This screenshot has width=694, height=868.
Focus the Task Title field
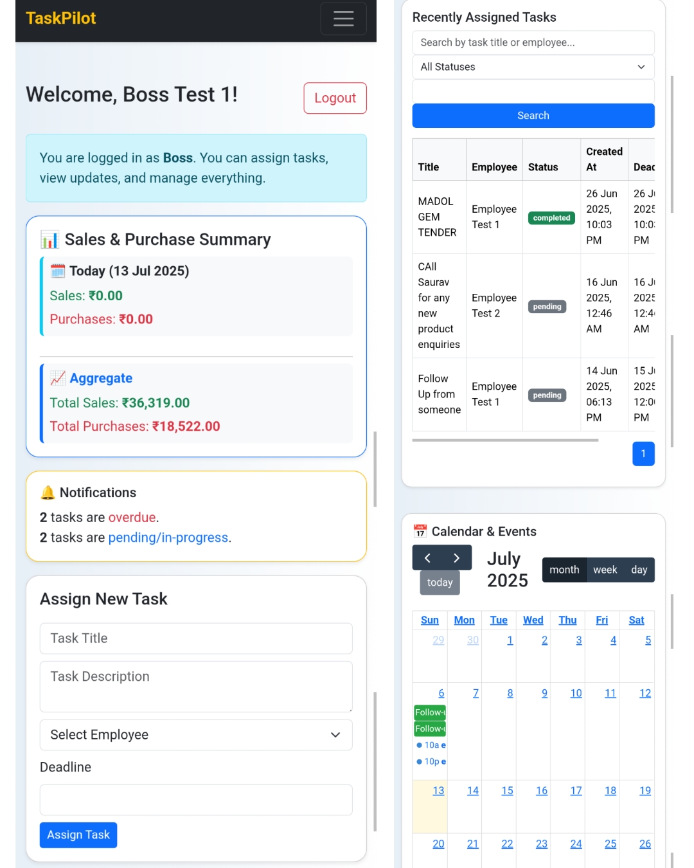click(196, 638)
